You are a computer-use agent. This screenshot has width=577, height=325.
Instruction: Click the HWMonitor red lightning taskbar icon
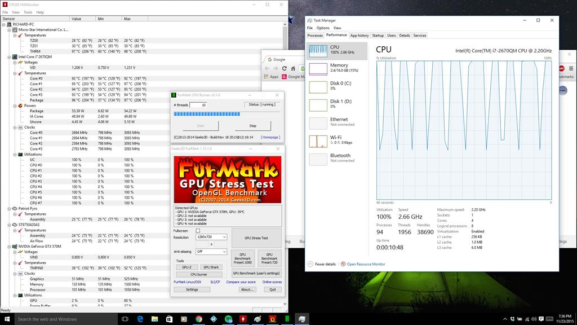pos(243,319)
